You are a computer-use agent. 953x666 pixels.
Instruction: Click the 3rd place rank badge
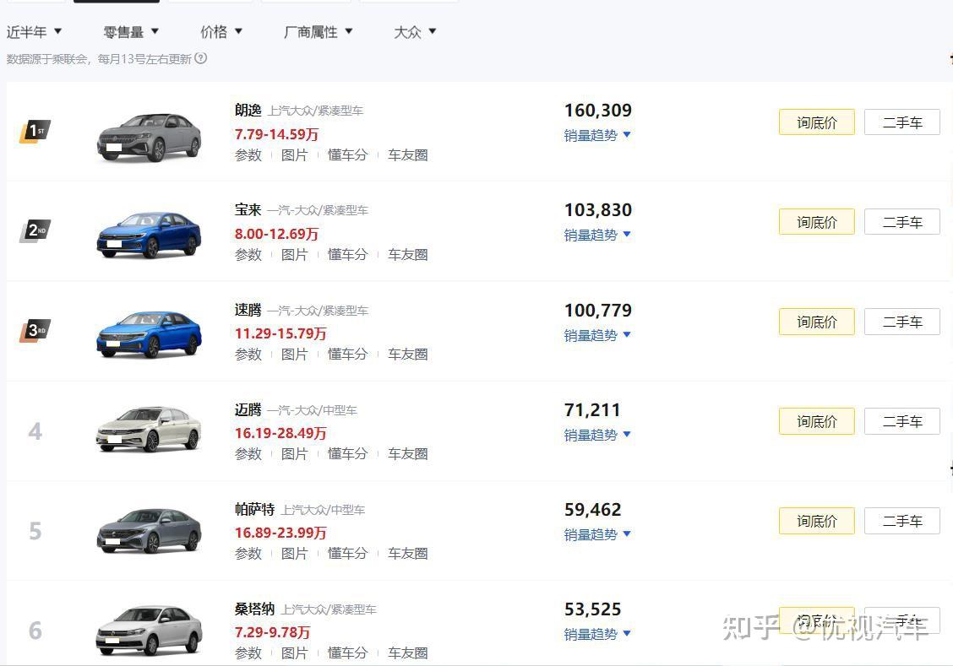(35, 330)
